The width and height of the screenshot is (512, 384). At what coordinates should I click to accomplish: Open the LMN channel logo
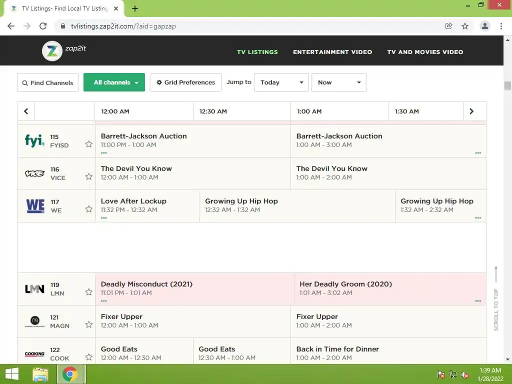coord(34,289)
